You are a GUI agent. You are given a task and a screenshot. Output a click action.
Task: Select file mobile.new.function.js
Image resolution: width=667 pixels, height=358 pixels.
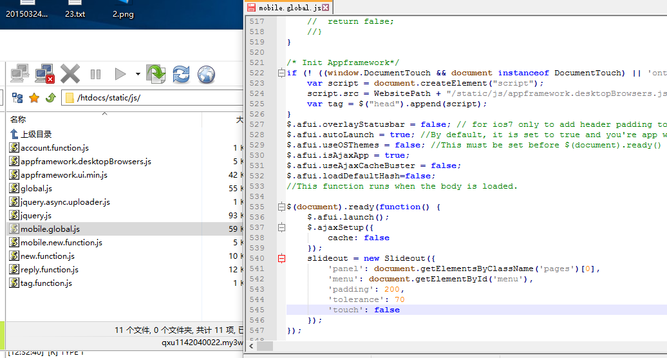pyautogui.click(x=56, y=242)
